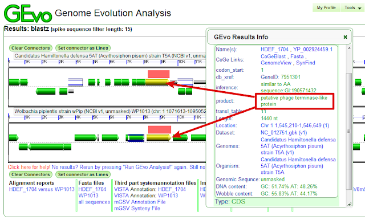The height and width of the screenshot is (224, 365).
Task: Click info panel vertical scrollbar thumb
Action: 348,131
